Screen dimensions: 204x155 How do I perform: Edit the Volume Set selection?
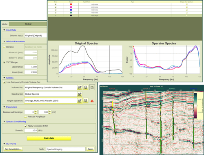pyautogui.click(x=80, y=87)
